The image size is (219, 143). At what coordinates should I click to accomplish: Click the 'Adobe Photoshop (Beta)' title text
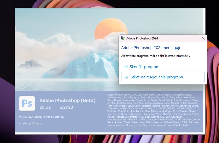pos(68,100)
